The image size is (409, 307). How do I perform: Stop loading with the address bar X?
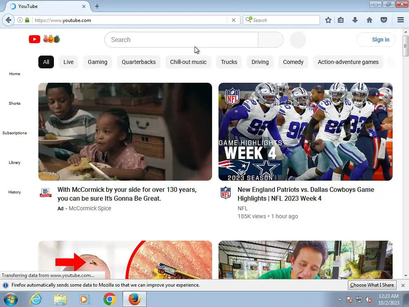point(234,20)
